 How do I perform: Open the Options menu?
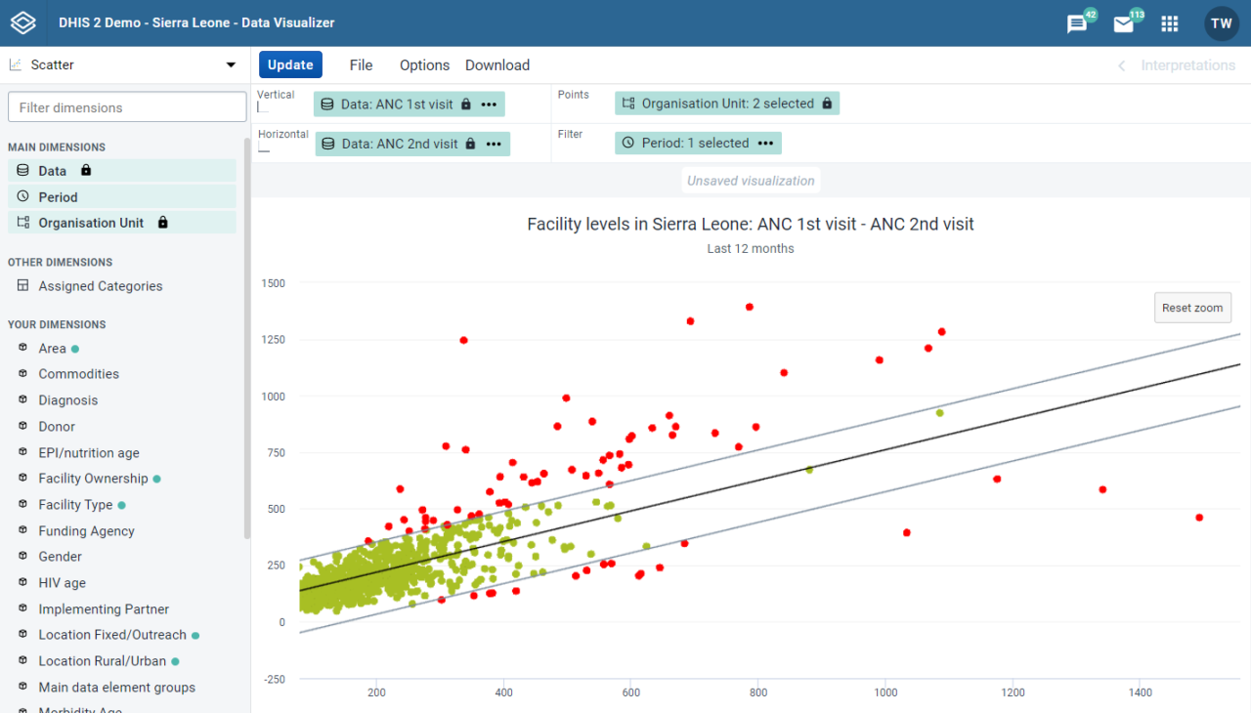(423, 64)
